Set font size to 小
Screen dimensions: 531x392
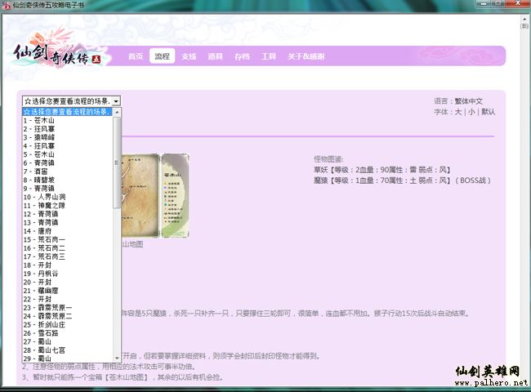pos(471,112)
